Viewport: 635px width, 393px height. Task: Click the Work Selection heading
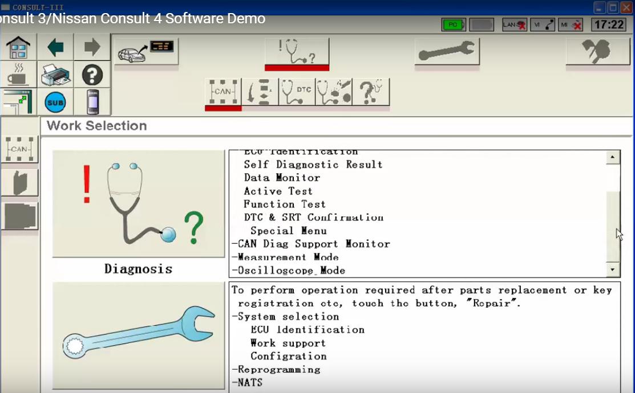point(97,126)
